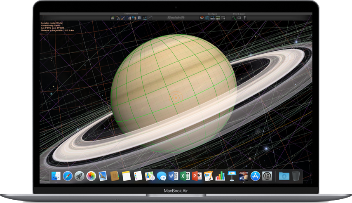The height and width of the screenshot is (203, 352).
Task: Open Reminders app from the Dock
Action: coord(138,176)
